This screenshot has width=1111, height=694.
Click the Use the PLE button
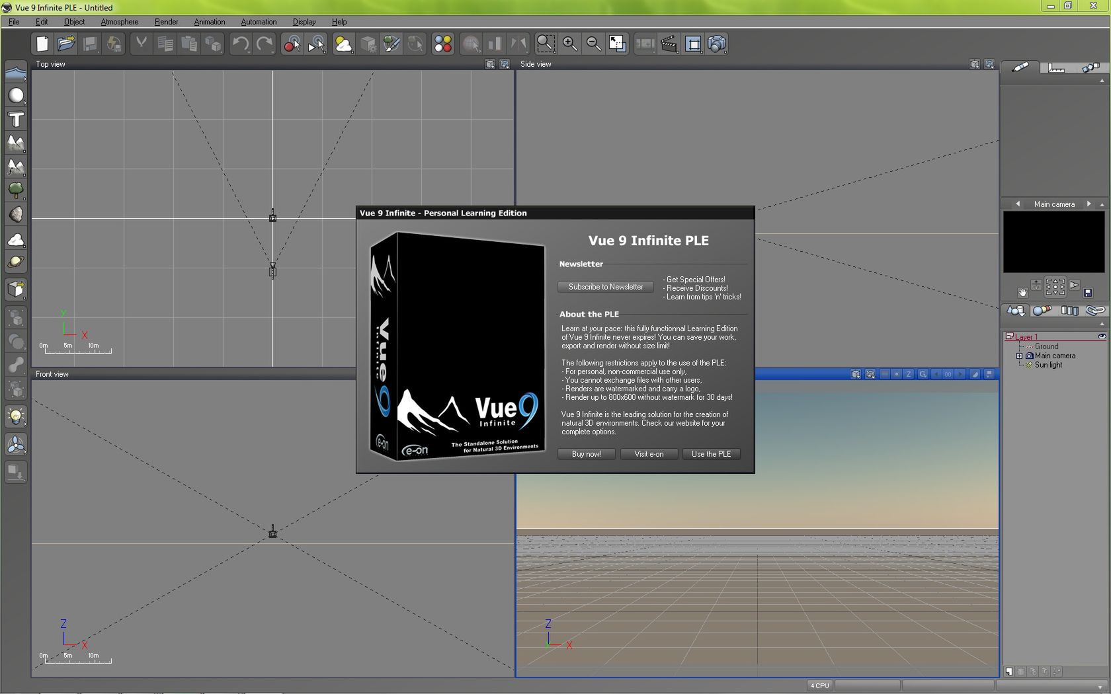click(x=711, y=454)
